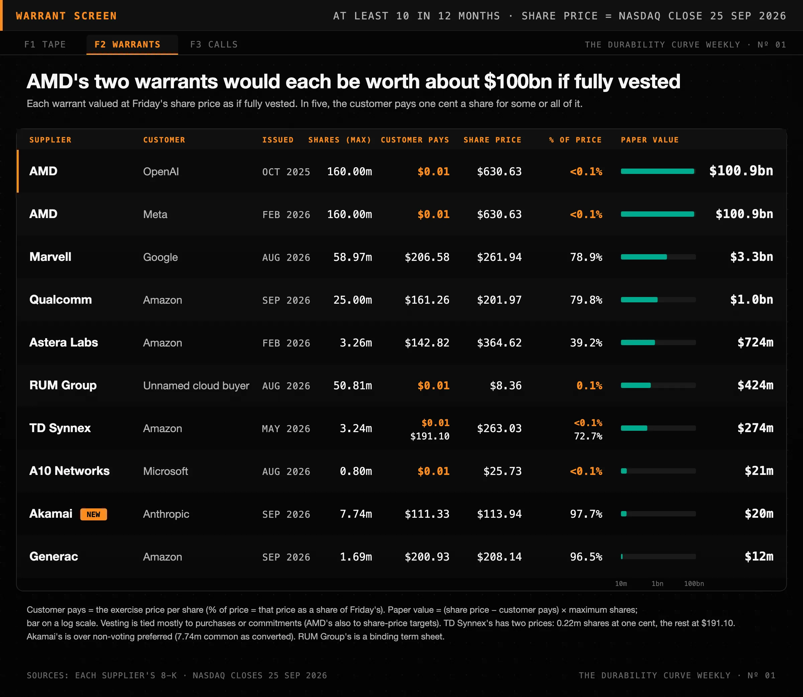Click the paper value bar for Marvell
This screenshot has height=697, width=803.
pyautogui.click(x=658, y=257)
